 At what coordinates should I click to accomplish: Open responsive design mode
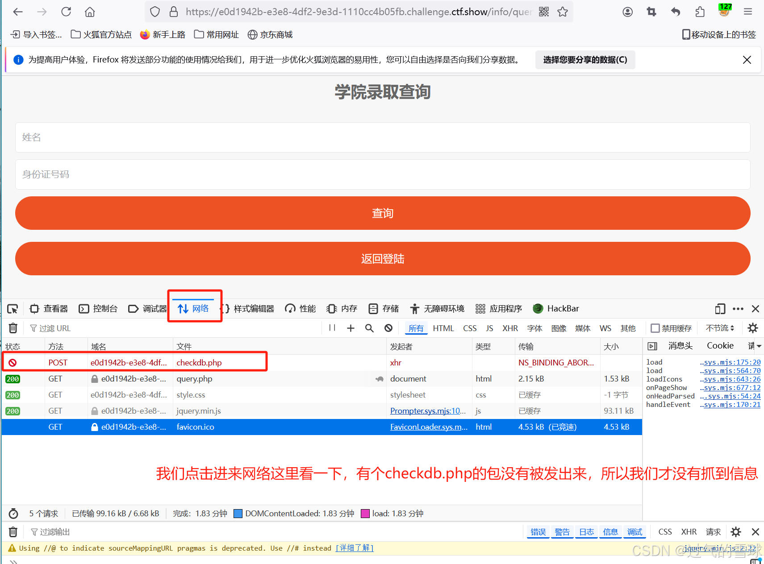[x=719, y=308]
